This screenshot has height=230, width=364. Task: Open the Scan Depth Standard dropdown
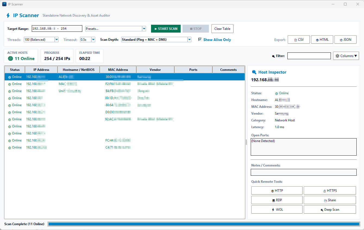[x=189, y=40]
